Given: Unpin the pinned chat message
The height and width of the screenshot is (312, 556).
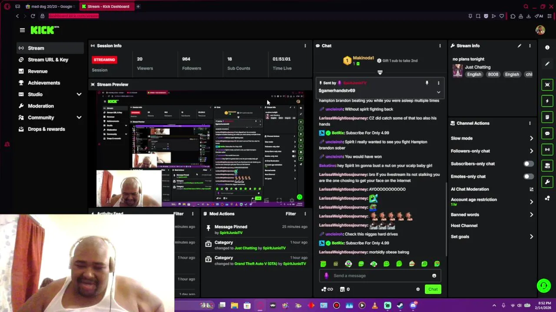Looking at the screenshot, I should coord(427,83).
